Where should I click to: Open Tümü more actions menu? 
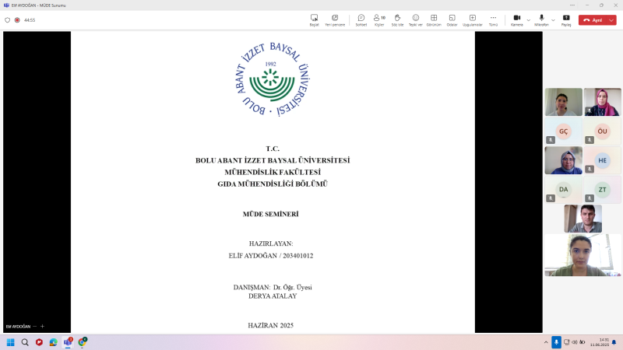click(493, 20)
